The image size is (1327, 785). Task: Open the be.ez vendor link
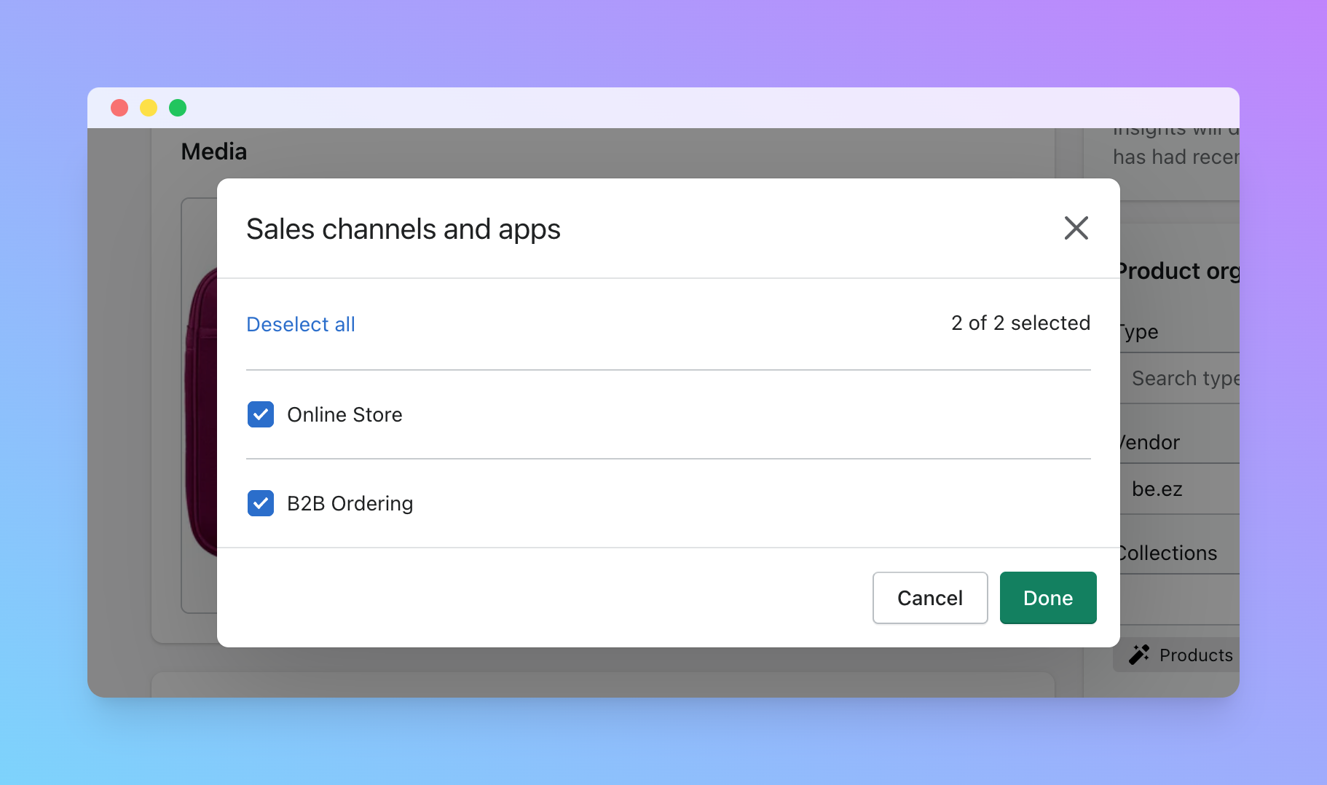pos(1157,489)
